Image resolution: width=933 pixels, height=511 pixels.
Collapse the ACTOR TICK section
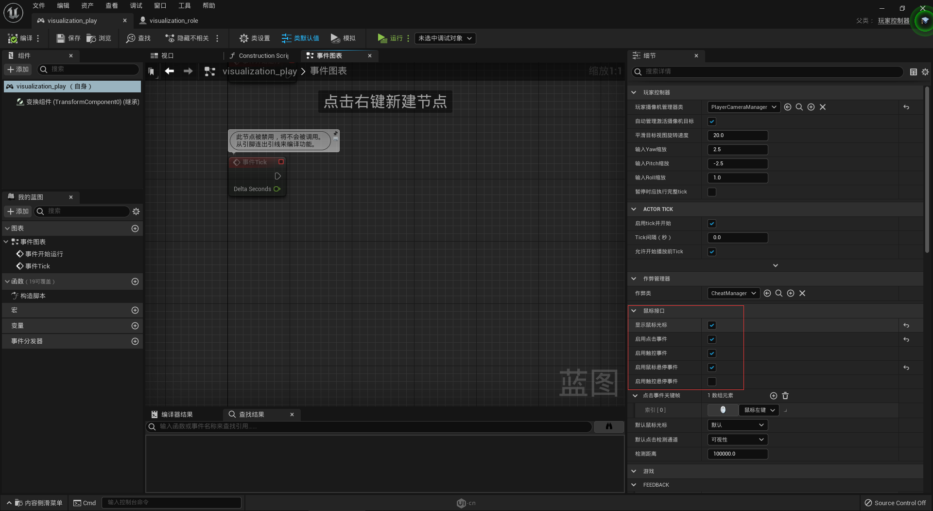[x=634, y=209]
